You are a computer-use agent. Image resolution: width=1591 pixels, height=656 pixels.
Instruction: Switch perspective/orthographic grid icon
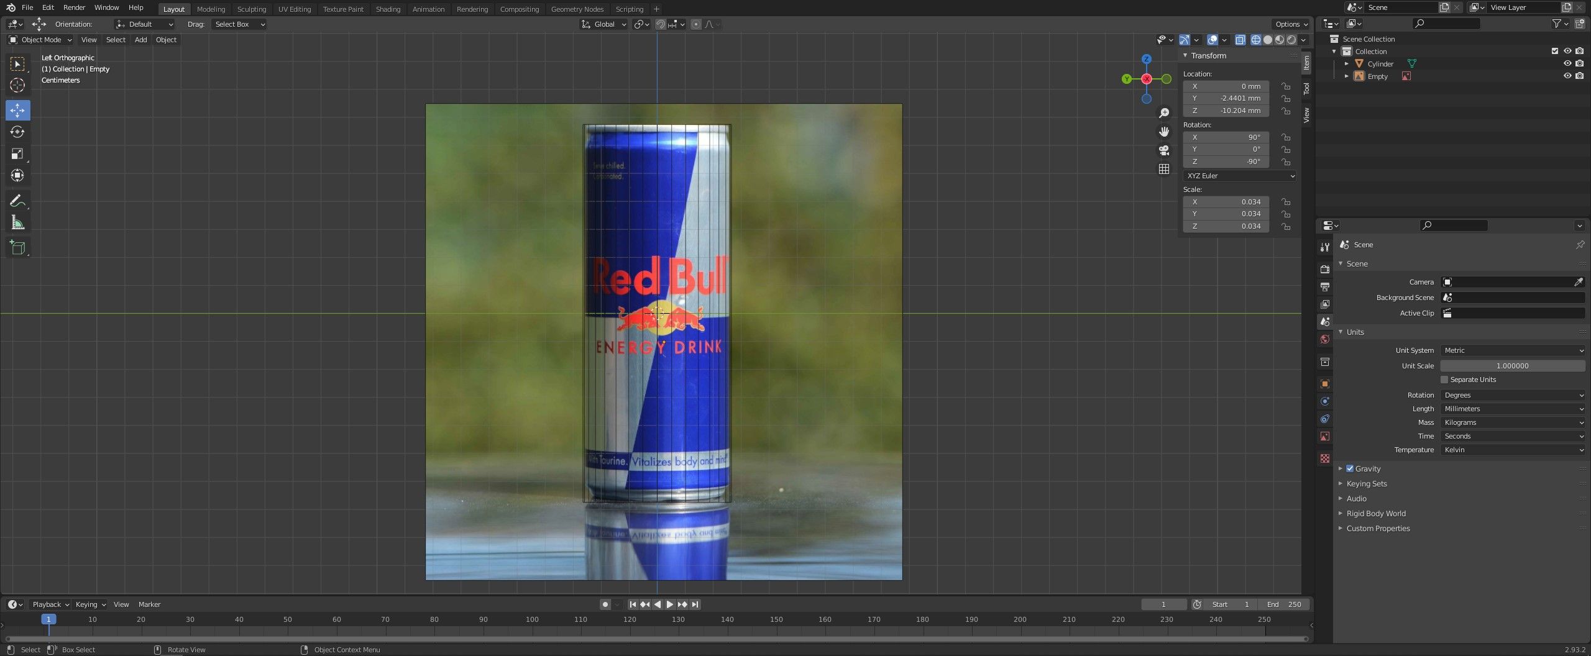pyautogui.click(x=1164, y=169)
